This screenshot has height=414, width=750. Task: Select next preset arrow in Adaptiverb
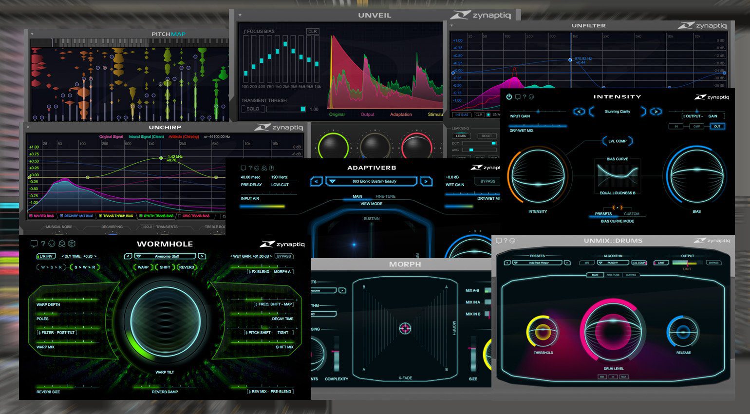coord(426,181)
